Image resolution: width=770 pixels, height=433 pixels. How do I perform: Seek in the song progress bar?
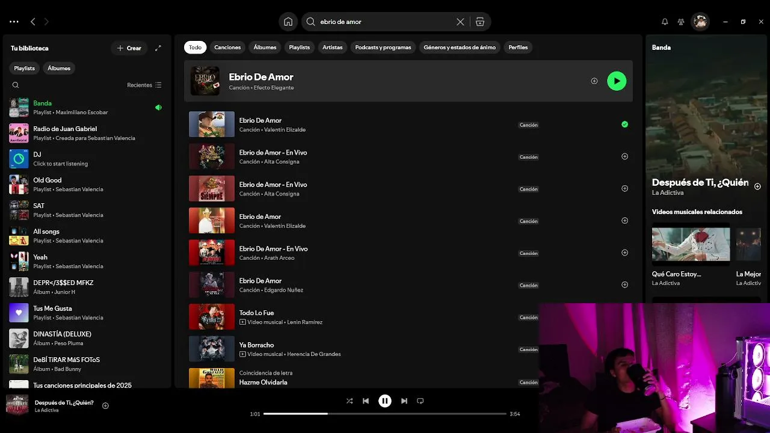[385, 414]
